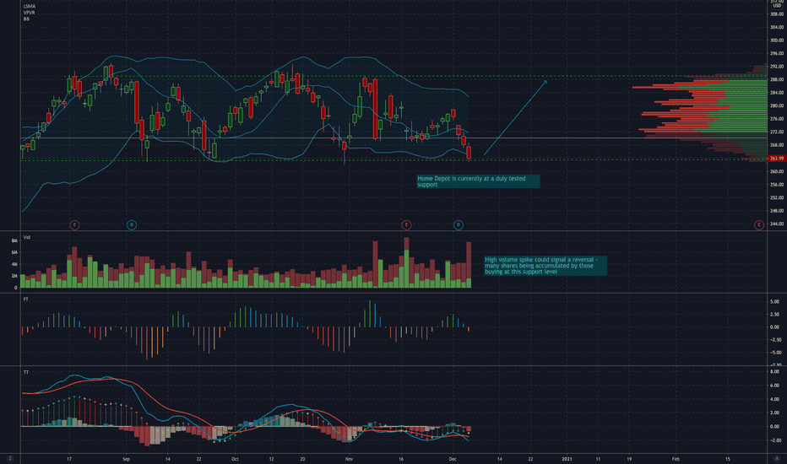Image resolution: width=787 pixels, height=464 pixels.
Task: Click the 2M volume axis label
Action: (14, 276)
